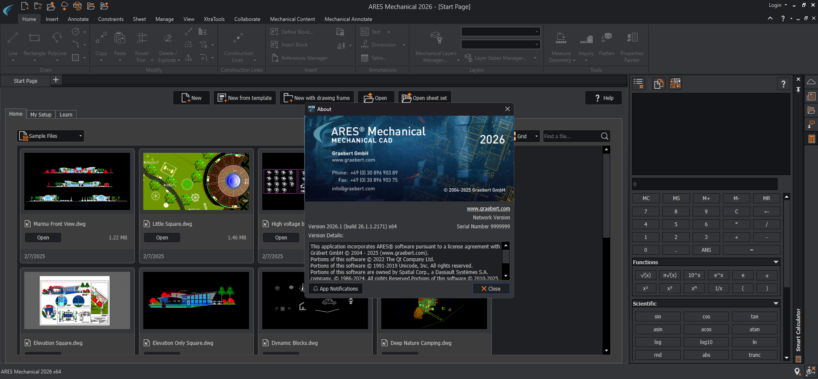Screen dimensions: 818x379
Task: Add a new tab with the plus icon
Action: [56, 80]
